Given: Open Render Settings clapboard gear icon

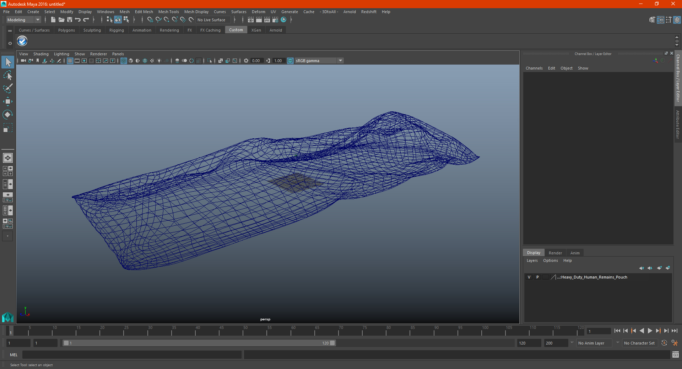Looking at the screenshot, I should pyautogui.click(x=275, y=20).
